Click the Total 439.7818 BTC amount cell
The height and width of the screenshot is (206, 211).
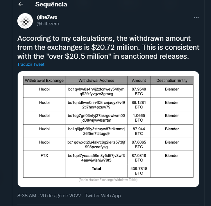pos(139,171)
